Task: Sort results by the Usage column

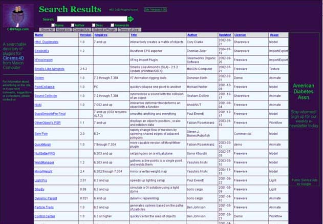Action: [x=274, y=35]
